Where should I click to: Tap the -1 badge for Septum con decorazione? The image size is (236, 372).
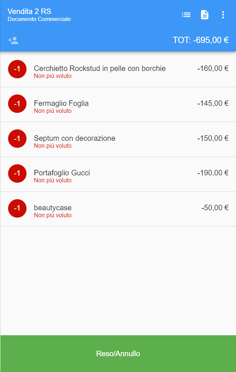coord(17,139)
